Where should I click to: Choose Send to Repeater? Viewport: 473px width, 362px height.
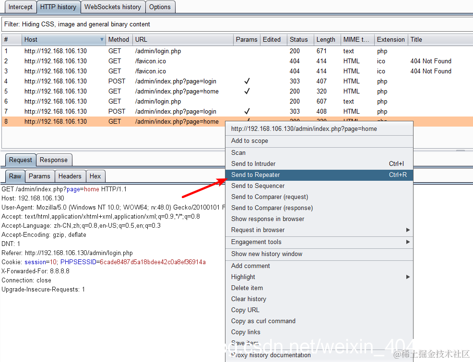pyautogui.click(x=319, y=175)
